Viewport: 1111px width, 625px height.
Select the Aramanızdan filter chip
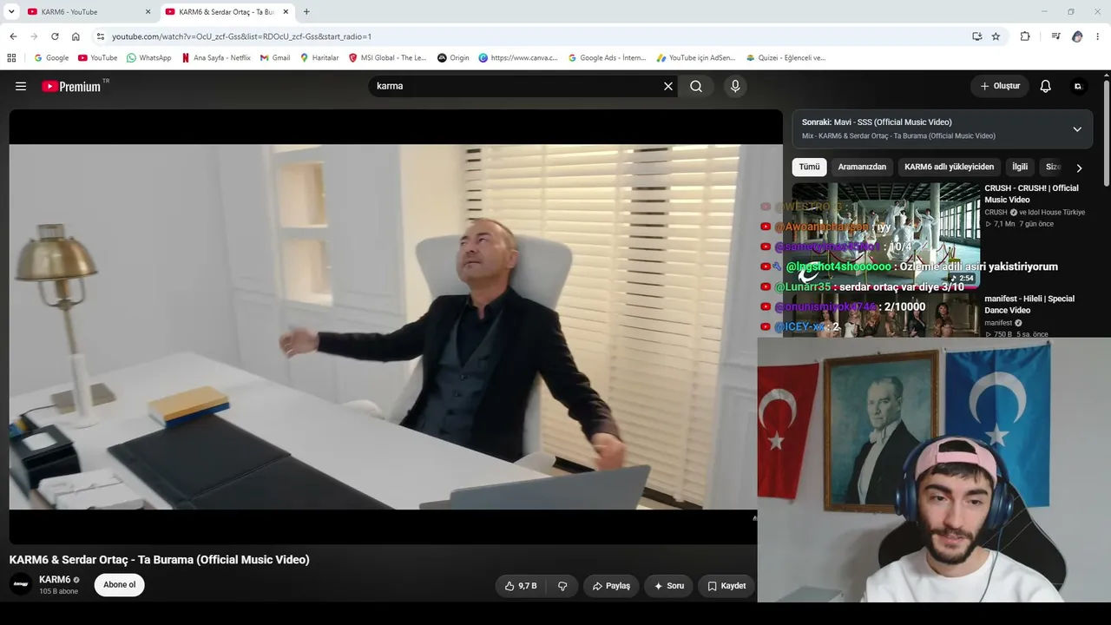coord(862,167)
